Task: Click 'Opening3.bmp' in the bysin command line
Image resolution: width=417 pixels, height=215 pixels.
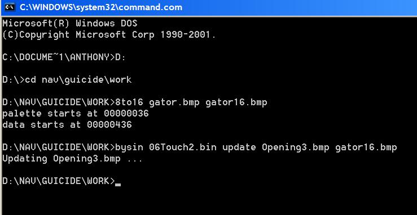Action: 296,147
